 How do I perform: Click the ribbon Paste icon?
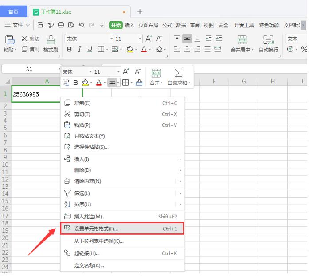[10, 40]
